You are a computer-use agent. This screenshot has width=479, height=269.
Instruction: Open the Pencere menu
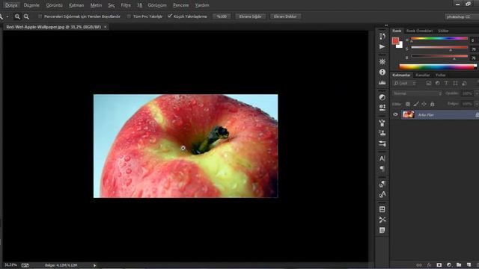(x=181, y=5)
